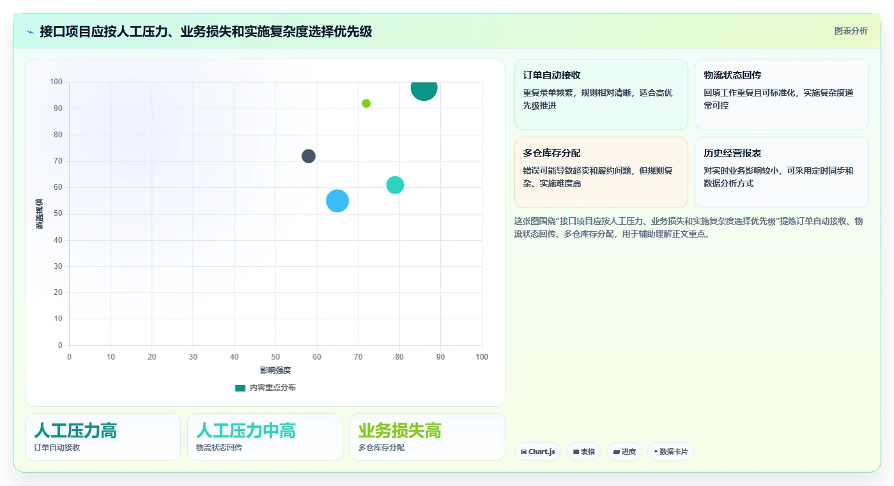894x486 pixels.
Task: Click the 物流状态回传 label under 人工压力中高
Action: tap(219, 448)
